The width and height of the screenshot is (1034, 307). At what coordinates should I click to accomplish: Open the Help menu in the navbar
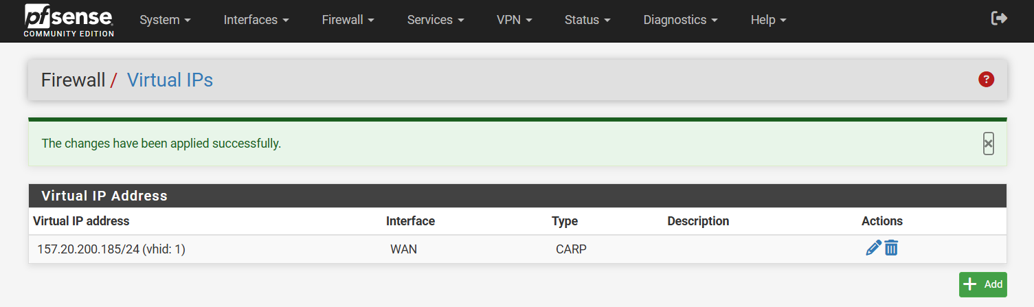click(x=768, y=20)
